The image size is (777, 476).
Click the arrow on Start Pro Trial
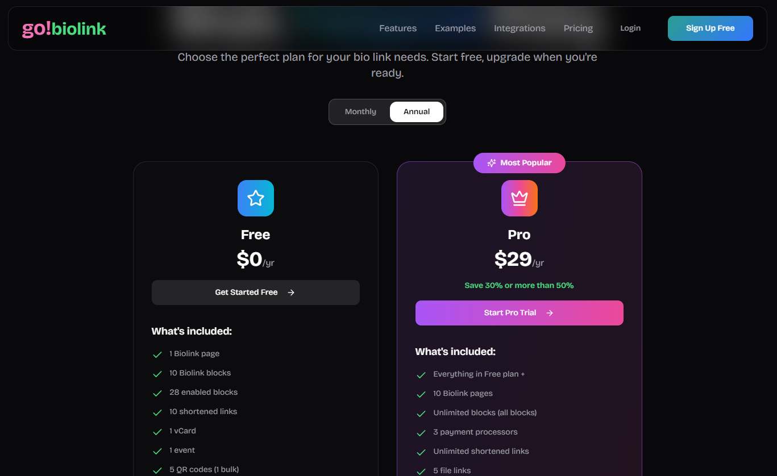(549, 313)
